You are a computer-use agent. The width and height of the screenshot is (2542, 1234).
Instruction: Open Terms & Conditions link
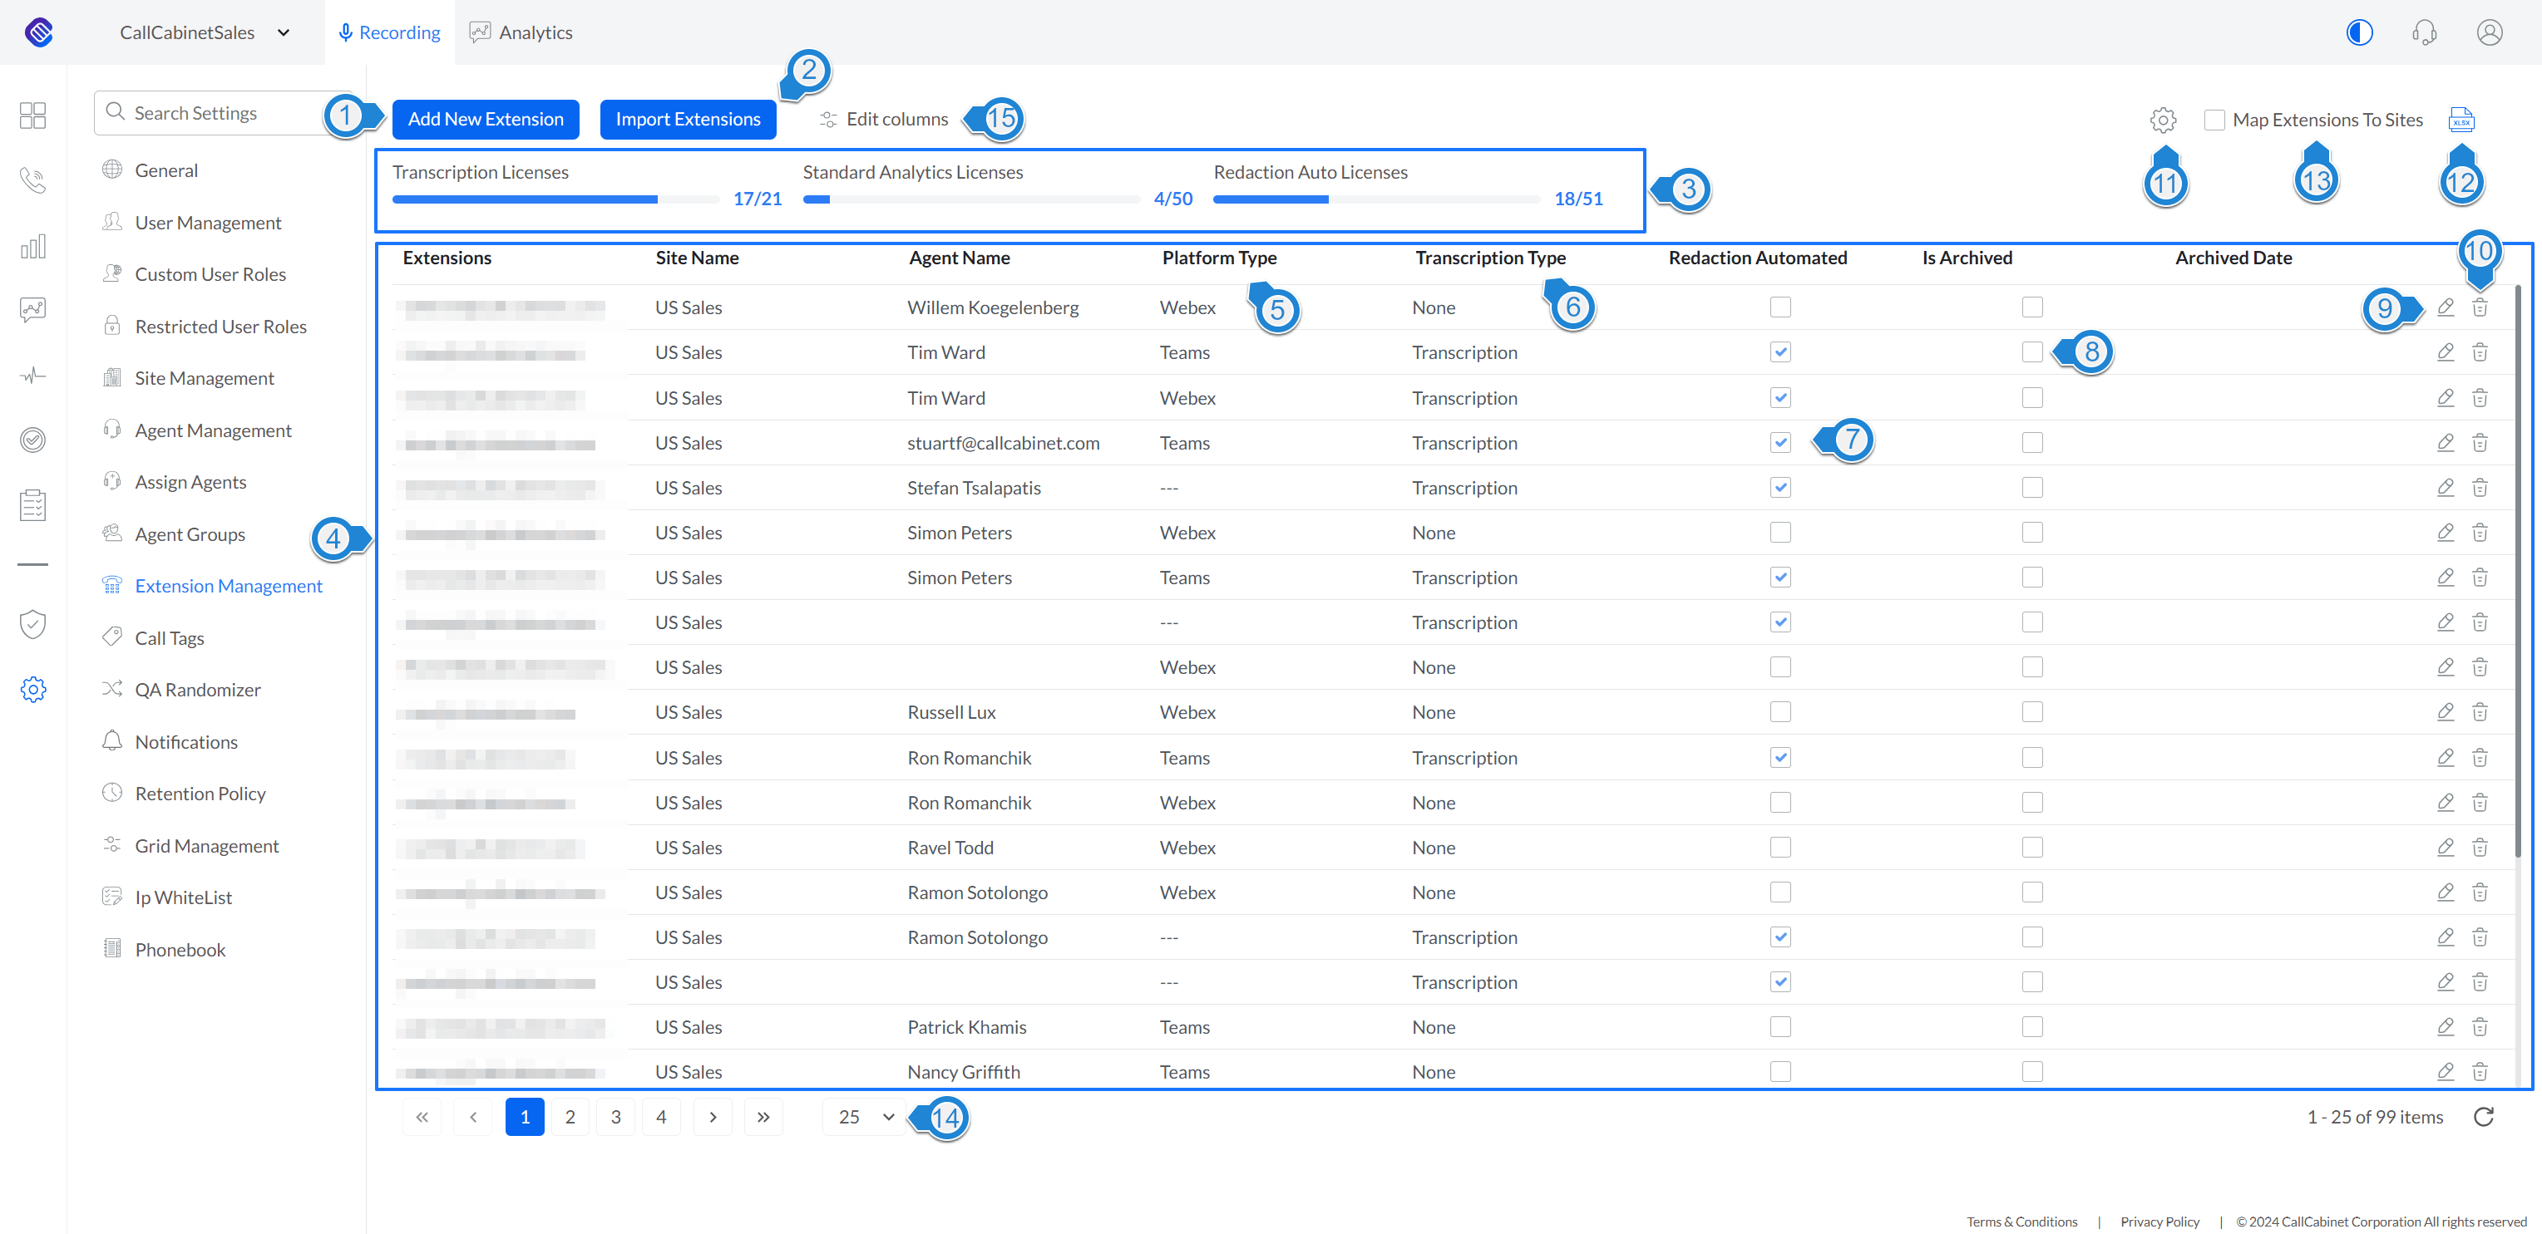(x=2022, y=1222)
